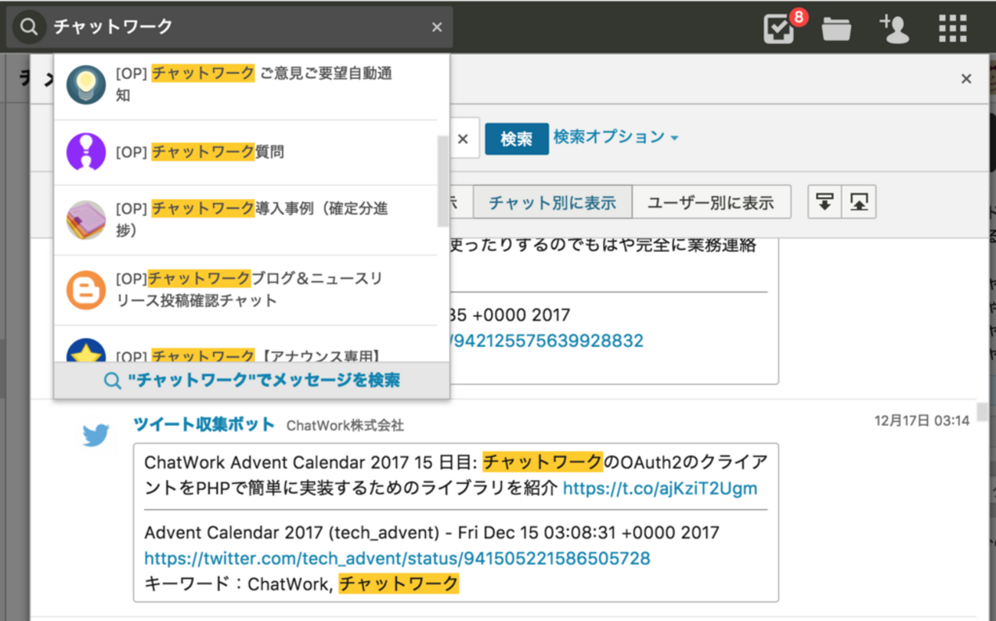This screenshot has height=621, width=996.
Task: Click the add contact icon
Action: tap(893, 29)
